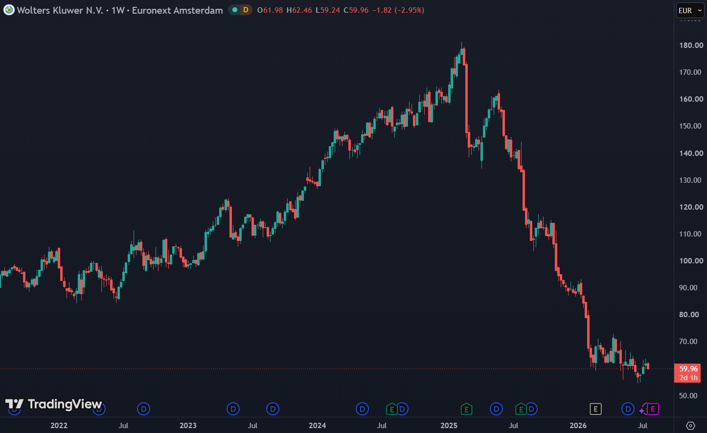Click the Jul label between 2022 and 2023
The image size is (707, 433).
click(124, 426)
